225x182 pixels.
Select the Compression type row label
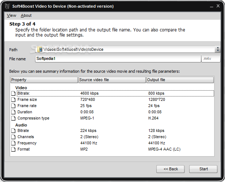[33, 118]
